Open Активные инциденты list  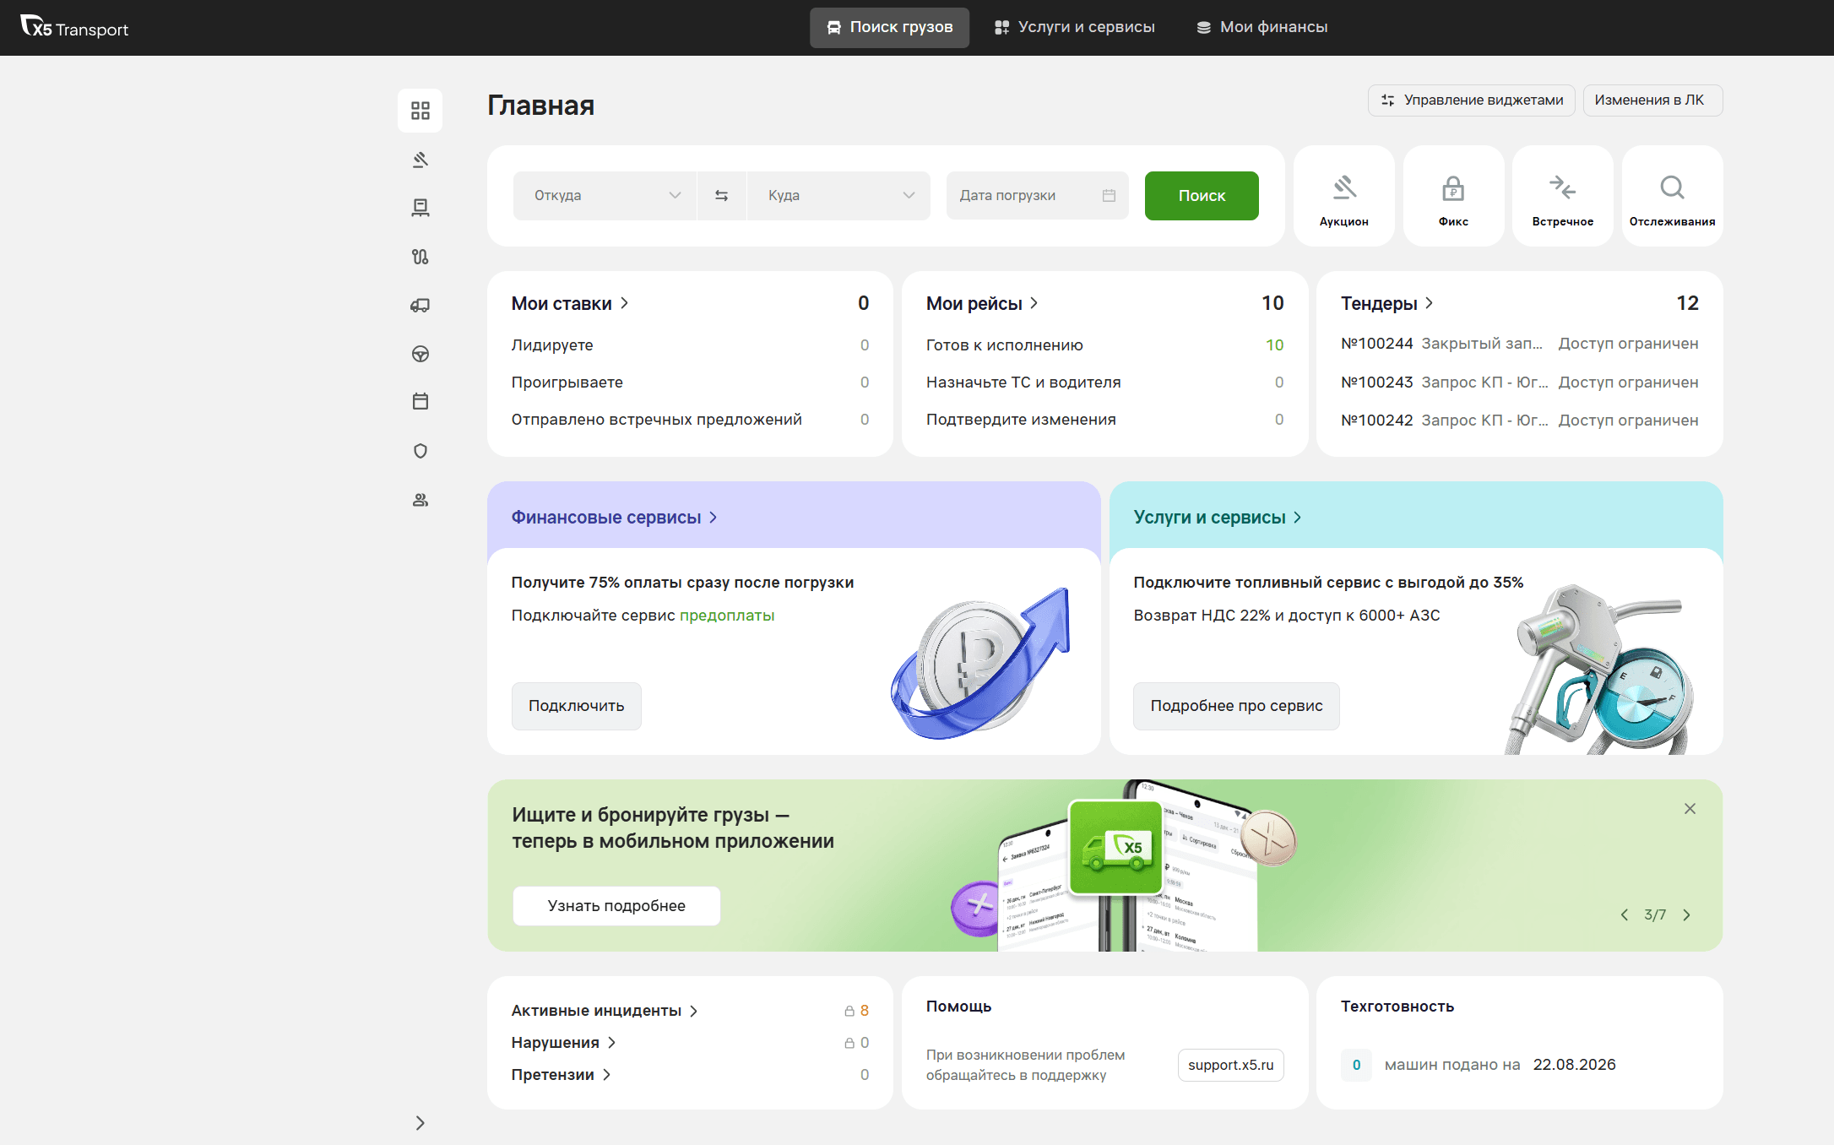(x=605, y=1011)
